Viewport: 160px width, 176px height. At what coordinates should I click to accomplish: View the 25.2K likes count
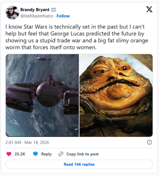point(20,154)
